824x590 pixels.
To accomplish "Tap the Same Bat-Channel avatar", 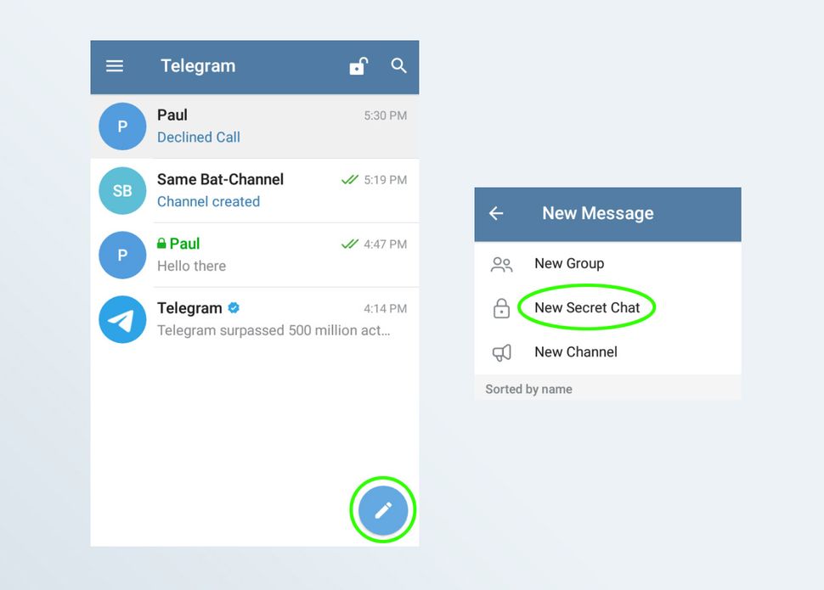I will tap(122, 190).
